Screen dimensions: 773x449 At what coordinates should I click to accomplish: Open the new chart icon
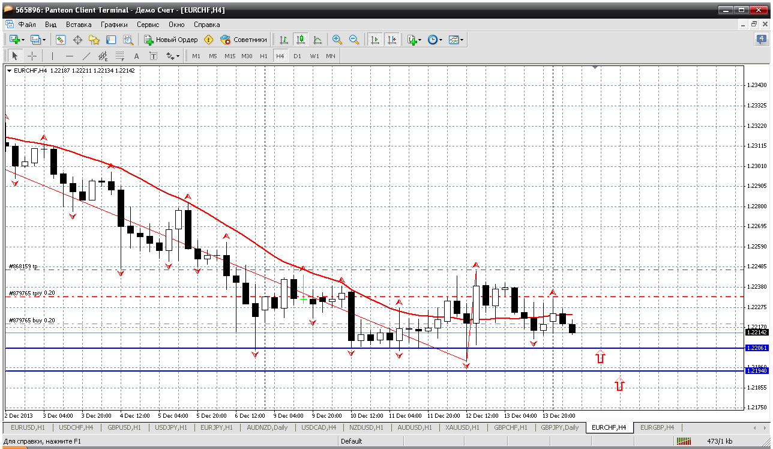click(x=14, y=40)
